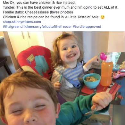Click the blue striped bib in the photo
Screen dimensions: 125x125
[x=71, y=73]
